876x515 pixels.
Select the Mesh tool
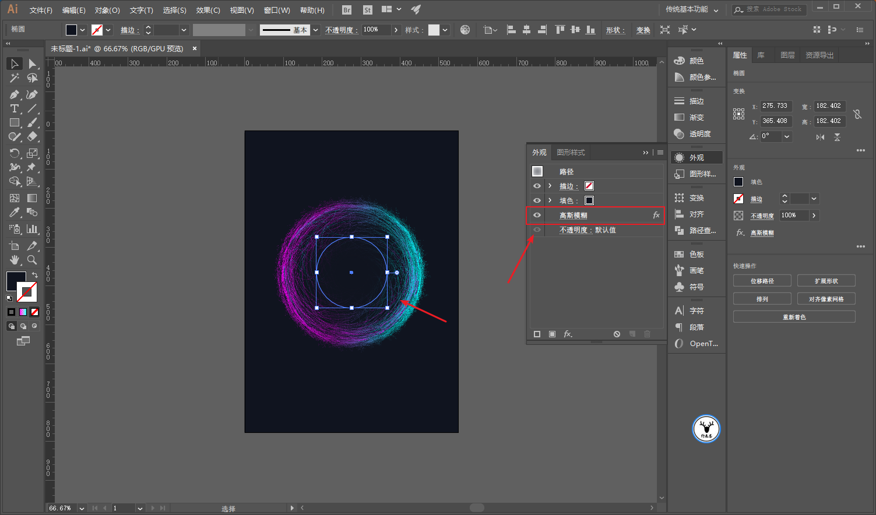tap(15, 198)
